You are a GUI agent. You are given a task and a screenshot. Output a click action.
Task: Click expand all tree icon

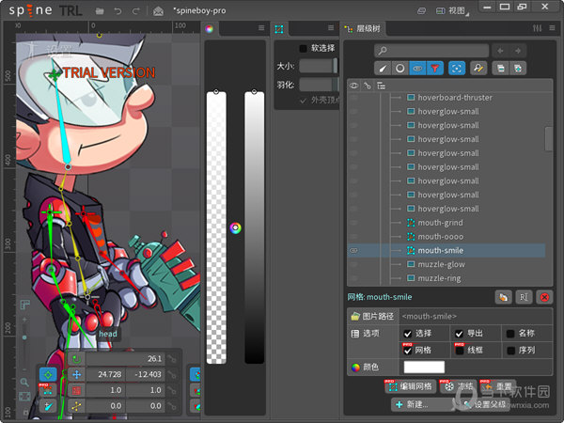point(518,68)
